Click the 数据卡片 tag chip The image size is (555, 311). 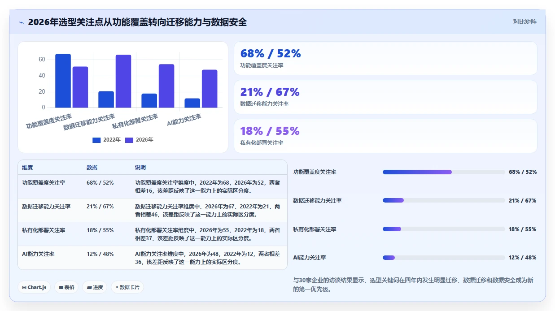tap(127, 287)
